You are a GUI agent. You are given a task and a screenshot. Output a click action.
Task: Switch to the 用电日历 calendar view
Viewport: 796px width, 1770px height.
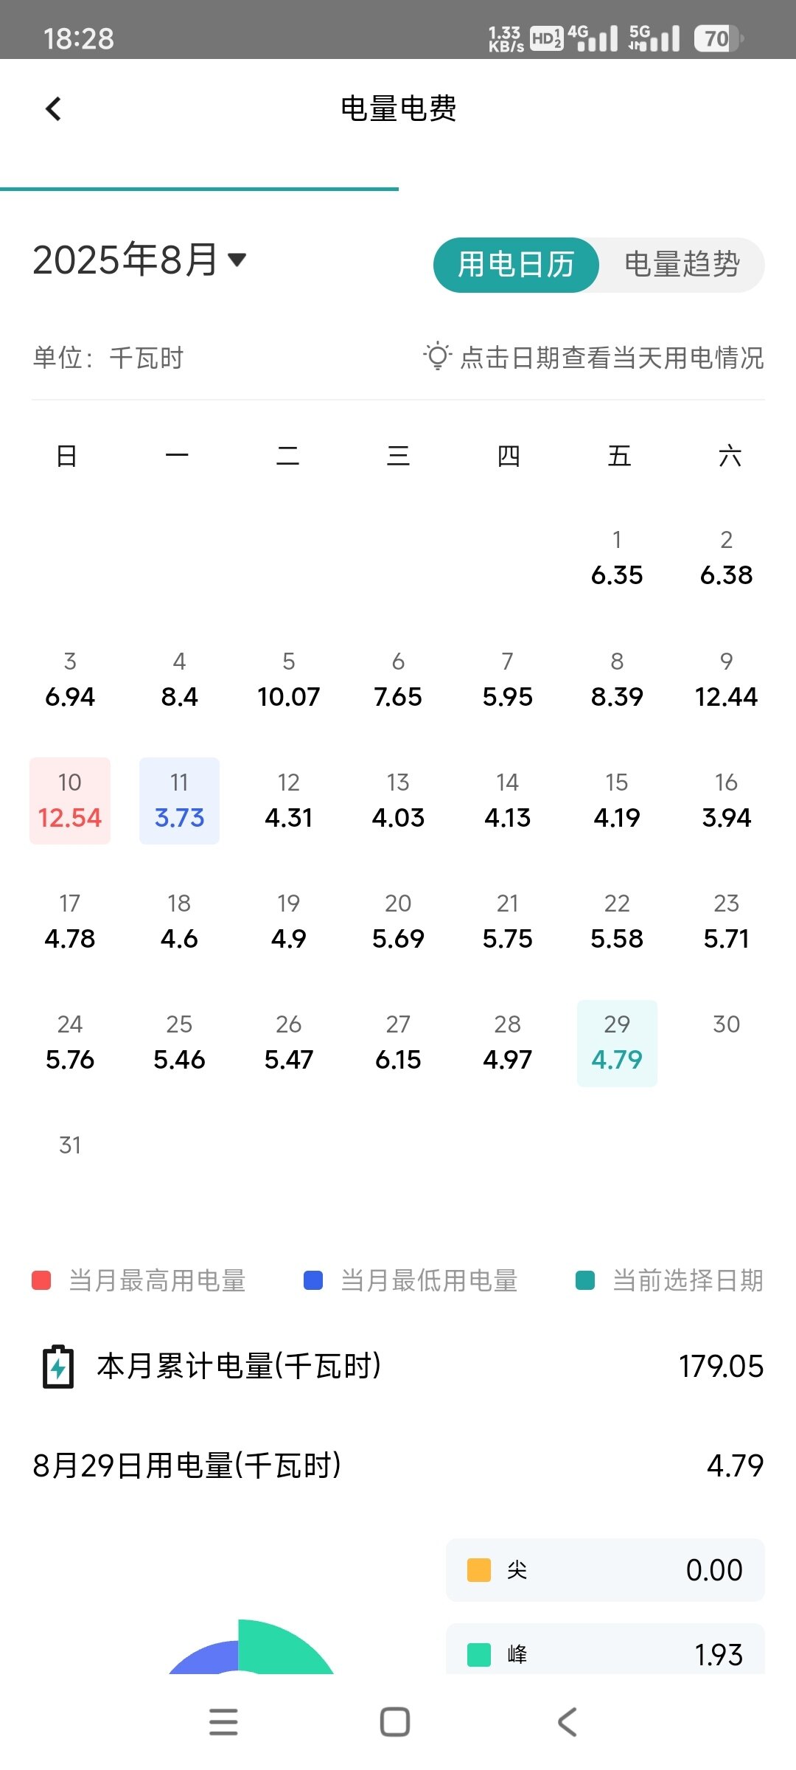[x=516, y=265]
